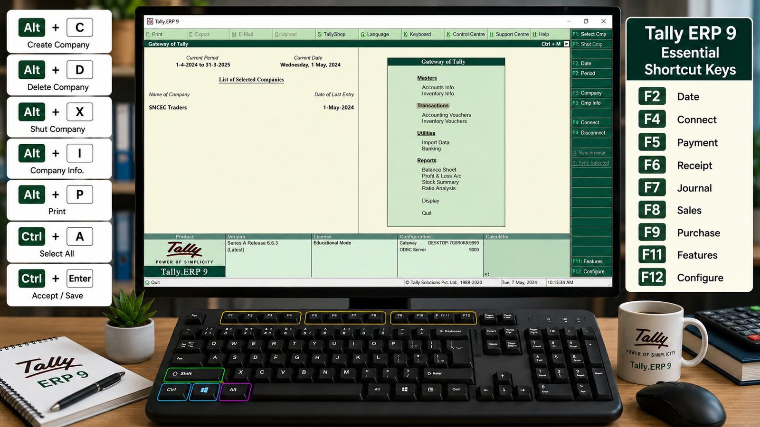Open Accounting Vouchers under Transactions
This screenshot has width=760, height=427.
(x=446, y=115)
